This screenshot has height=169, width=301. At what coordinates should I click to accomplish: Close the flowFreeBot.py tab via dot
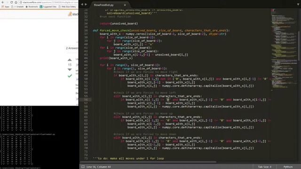pyautogui.click(x=125, y=5)
